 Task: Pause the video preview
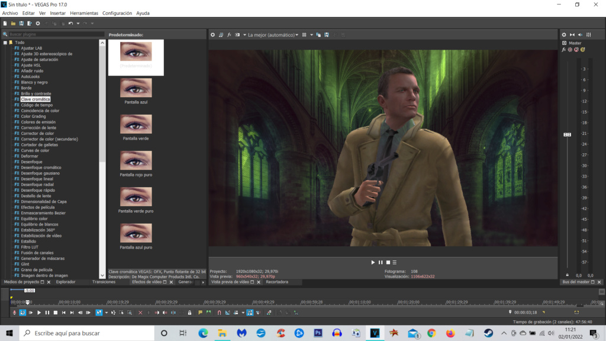(x=381, y=262)
